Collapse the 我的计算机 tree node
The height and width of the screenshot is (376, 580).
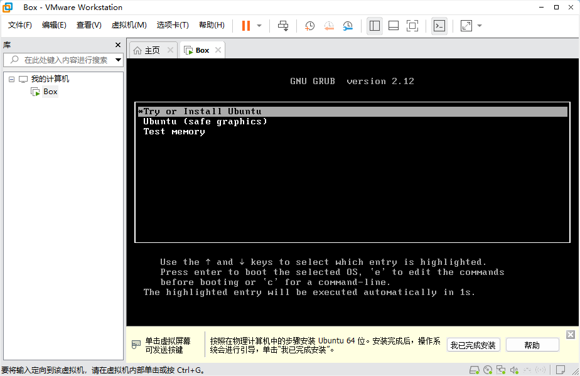click(x=11, y=79)
